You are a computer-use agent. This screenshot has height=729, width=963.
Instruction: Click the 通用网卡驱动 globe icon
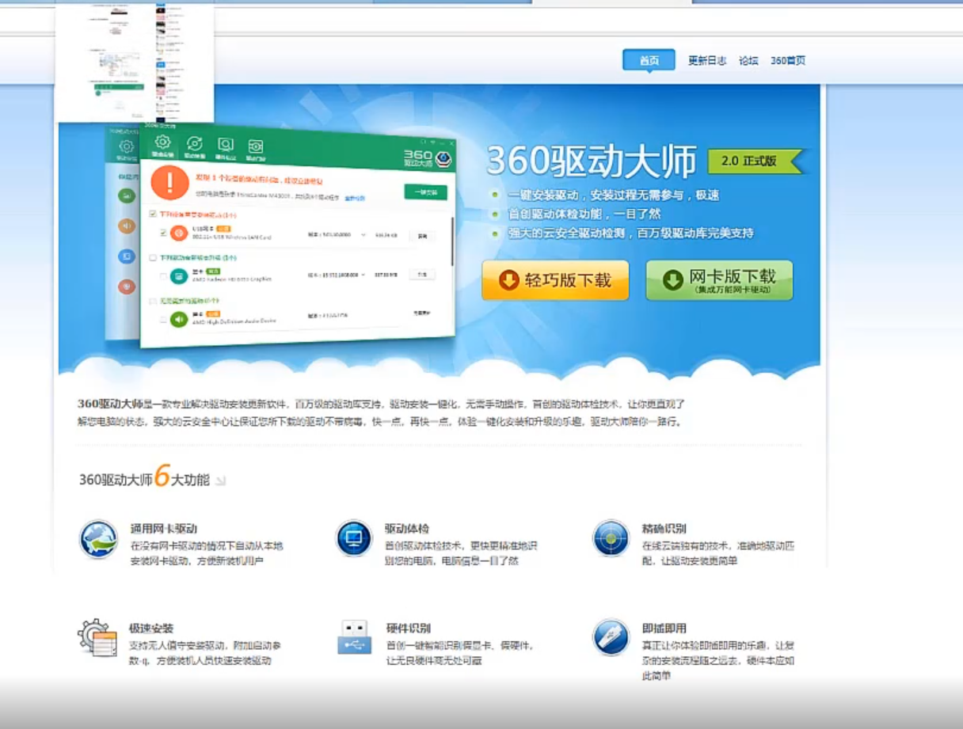pos(99,539)
